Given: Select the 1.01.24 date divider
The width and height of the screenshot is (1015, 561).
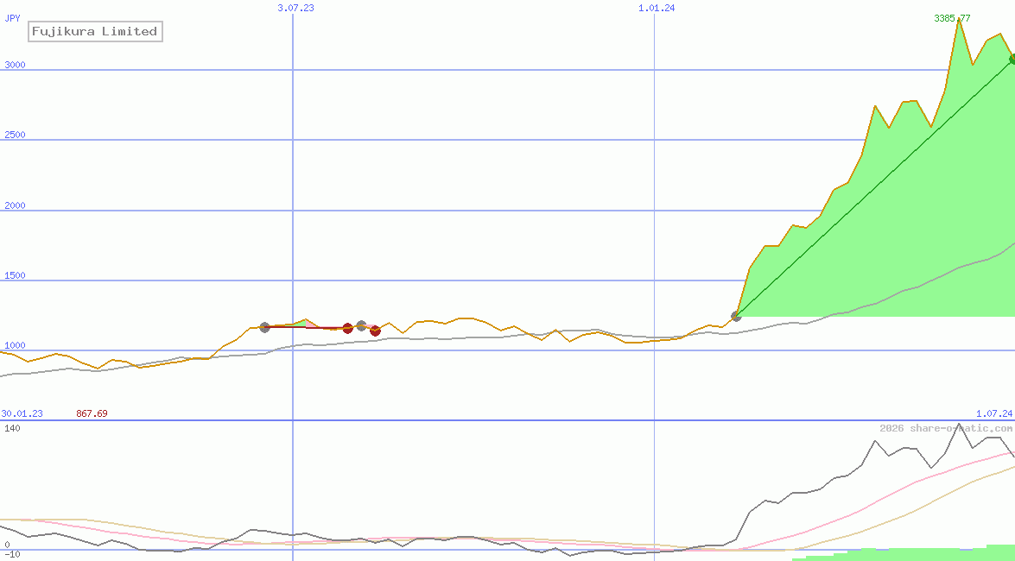Looking at the screenshot, I should [657, 8].
